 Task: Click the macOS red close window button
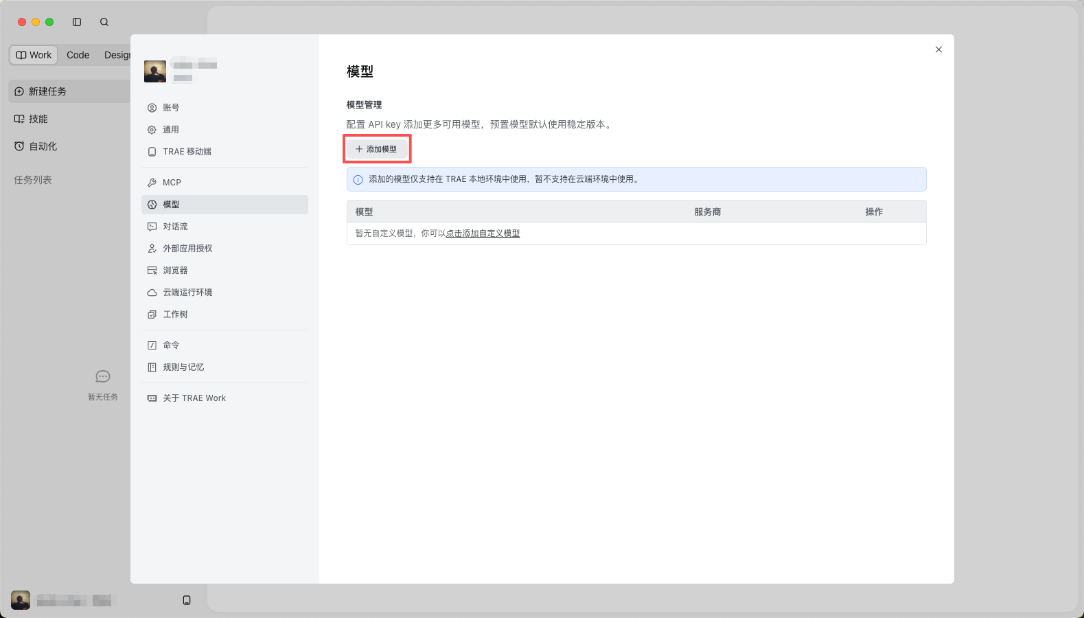point(22,22)
